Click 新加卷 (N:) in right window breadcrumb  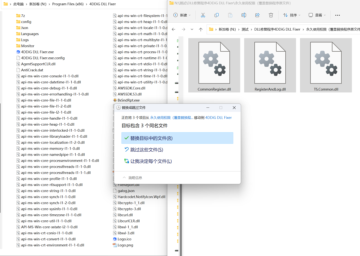click(227, 29)
